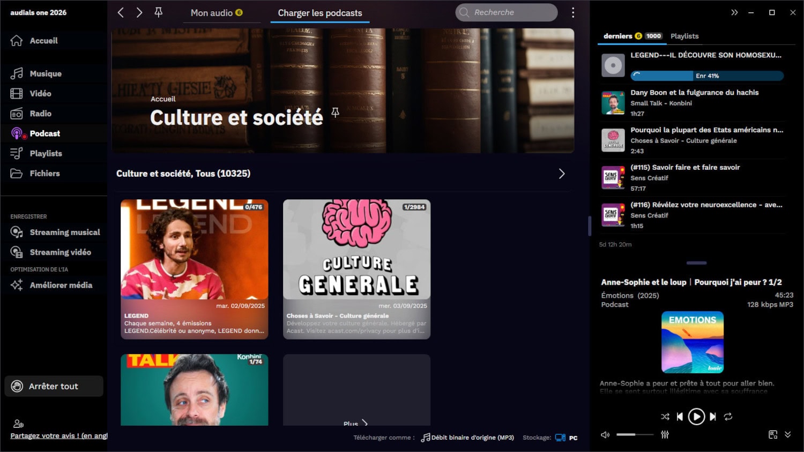
Task: Go to the previous track
Action: (680, 417)
